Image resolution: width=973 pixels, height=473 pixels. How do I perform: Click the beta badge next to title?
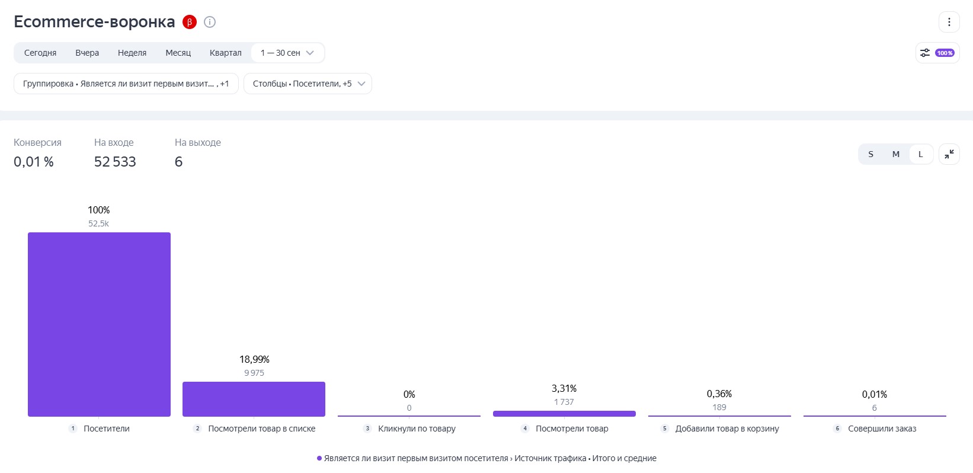tap(189, 23)
